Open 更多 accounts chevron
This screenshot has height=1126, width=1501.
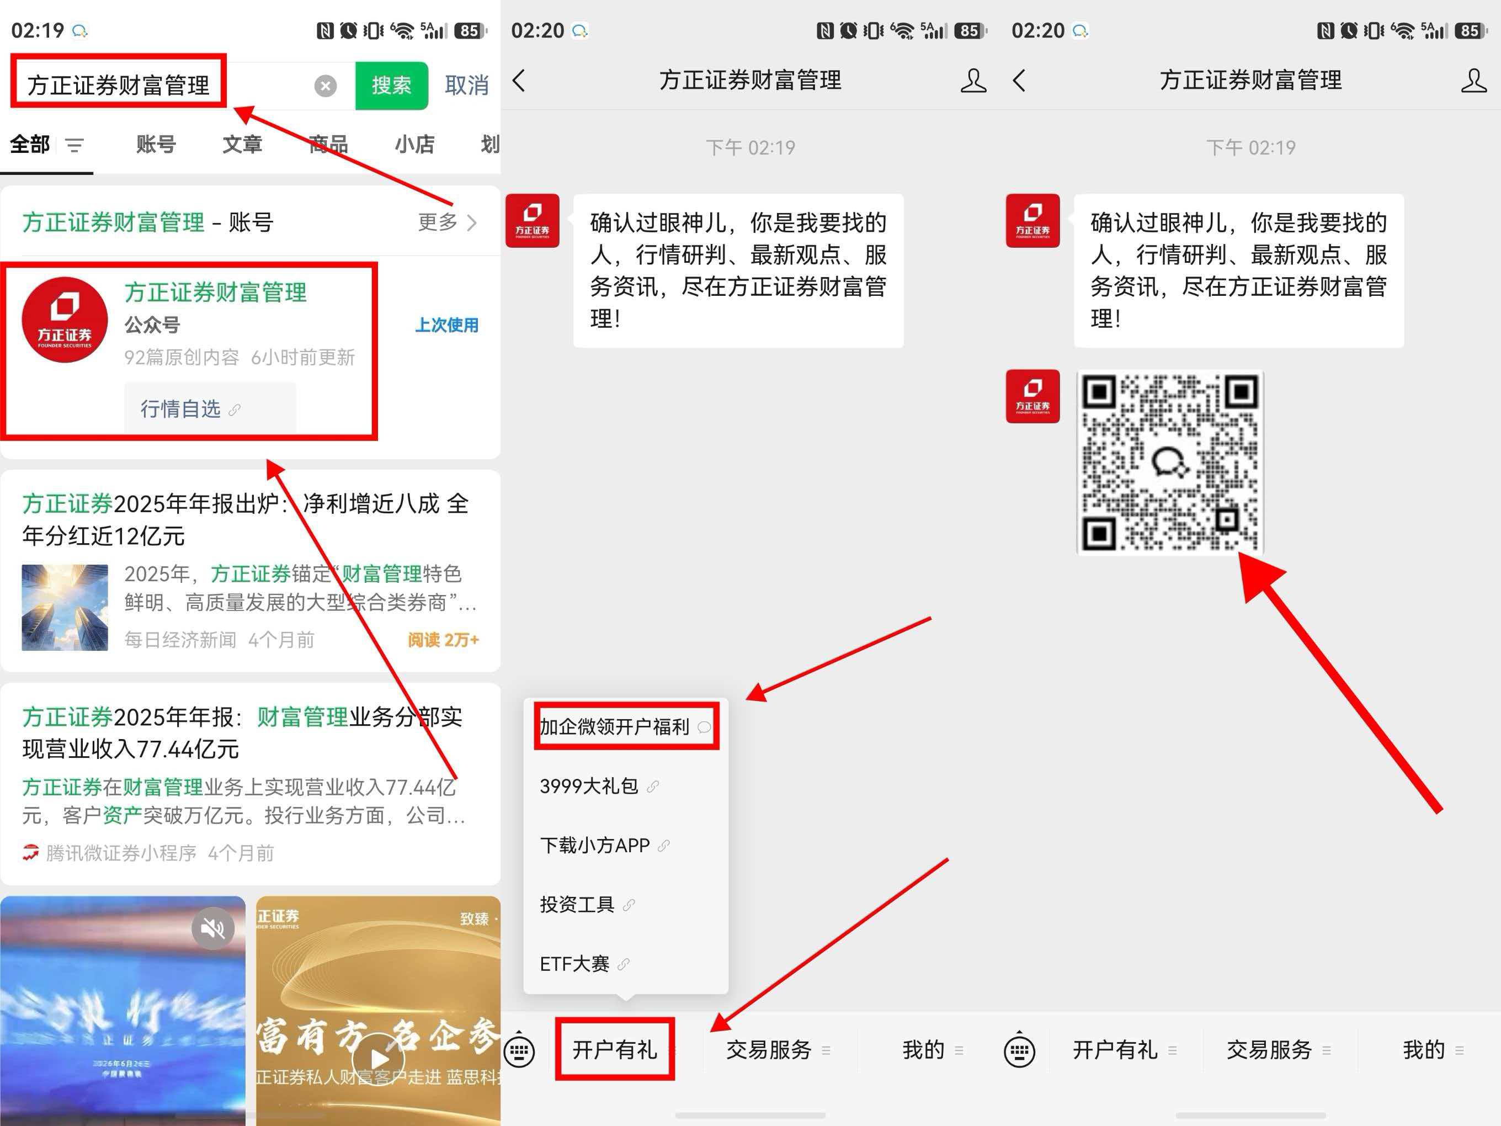click(448, 222)
